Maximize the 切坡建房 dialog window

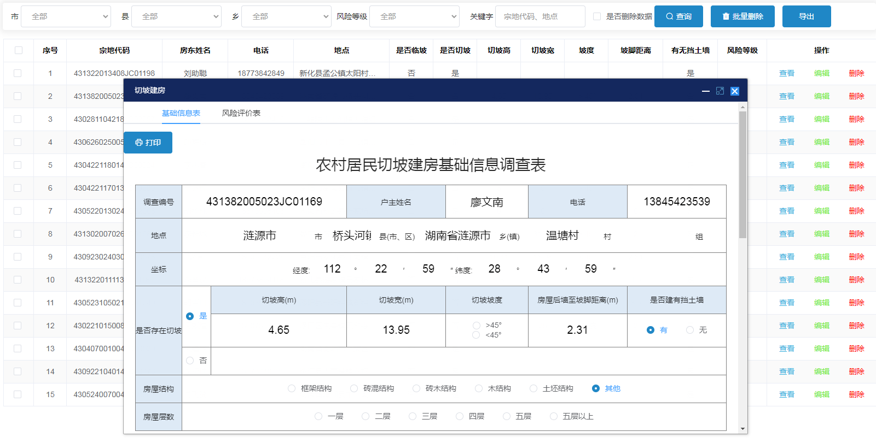tap(720, 91)
